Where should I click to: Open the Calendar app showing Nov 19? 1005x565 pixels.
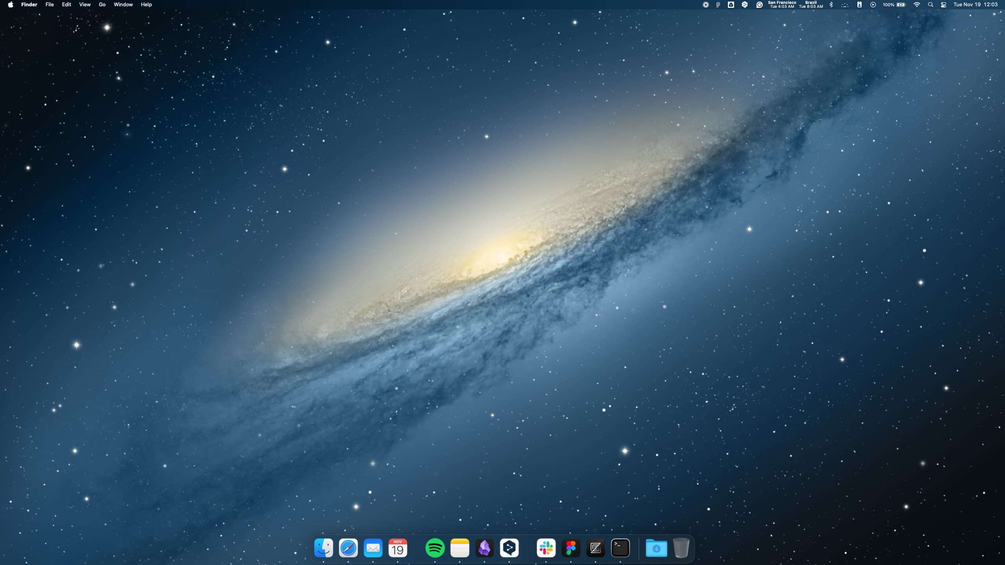398,548
